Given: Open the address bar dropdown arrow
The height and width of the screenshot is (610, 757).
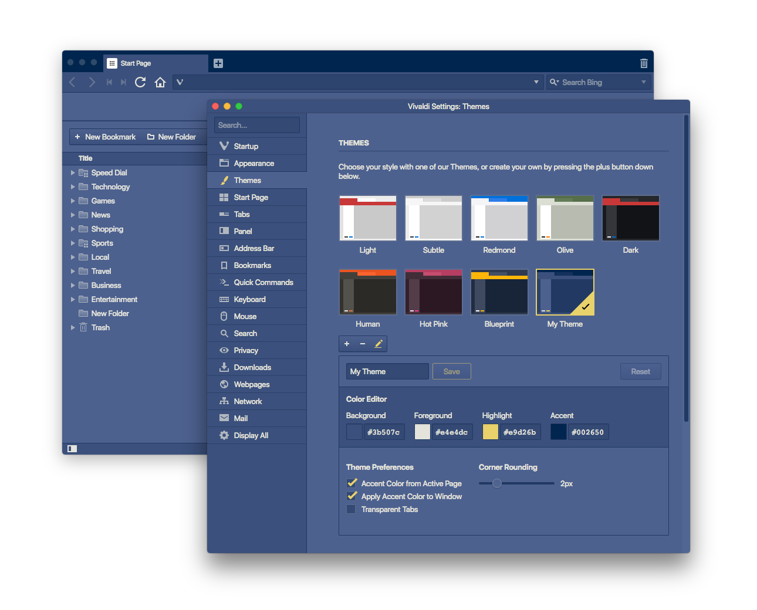Looking at the screenshot, I should pyautogui.click(x=536, y=82).
